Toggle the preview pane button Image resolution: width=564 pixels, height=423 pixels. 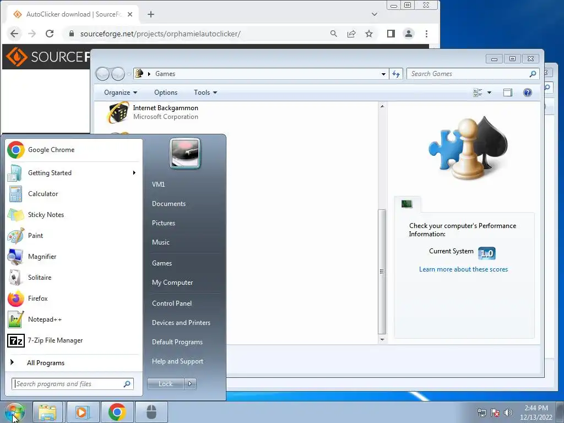pyautogui.click(x=507, y=93)
